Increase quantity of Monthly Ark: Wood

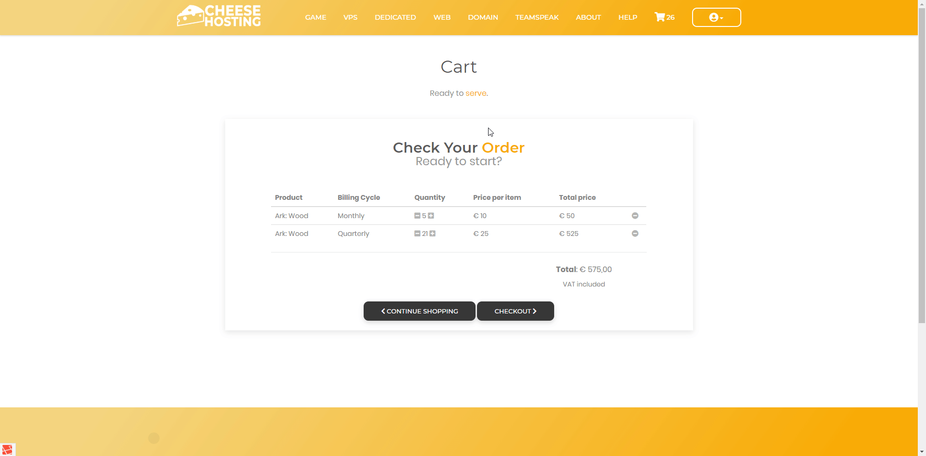[431, 216]
